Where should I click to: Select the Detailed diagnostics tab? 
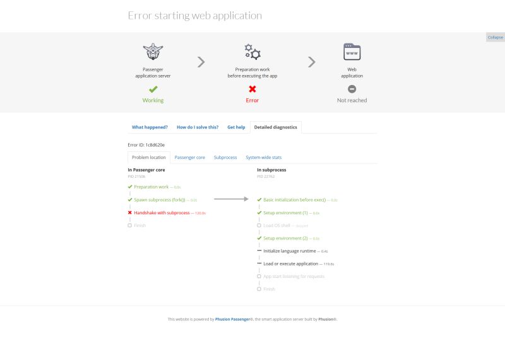coord(276,127)
